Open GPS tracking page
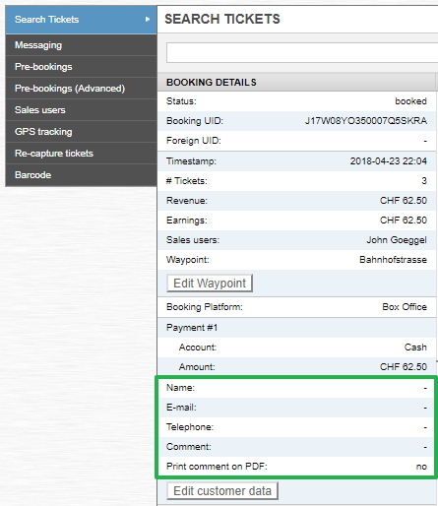The height and width of the screenshot is (506, 438). (81, 132)
